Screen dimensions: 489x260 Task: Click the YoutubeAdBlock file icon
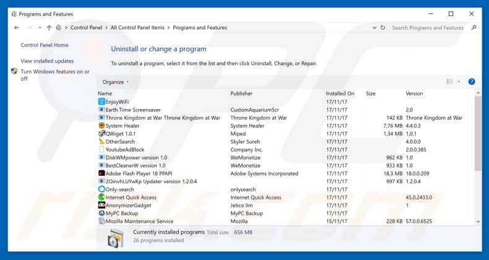(102, 149)
